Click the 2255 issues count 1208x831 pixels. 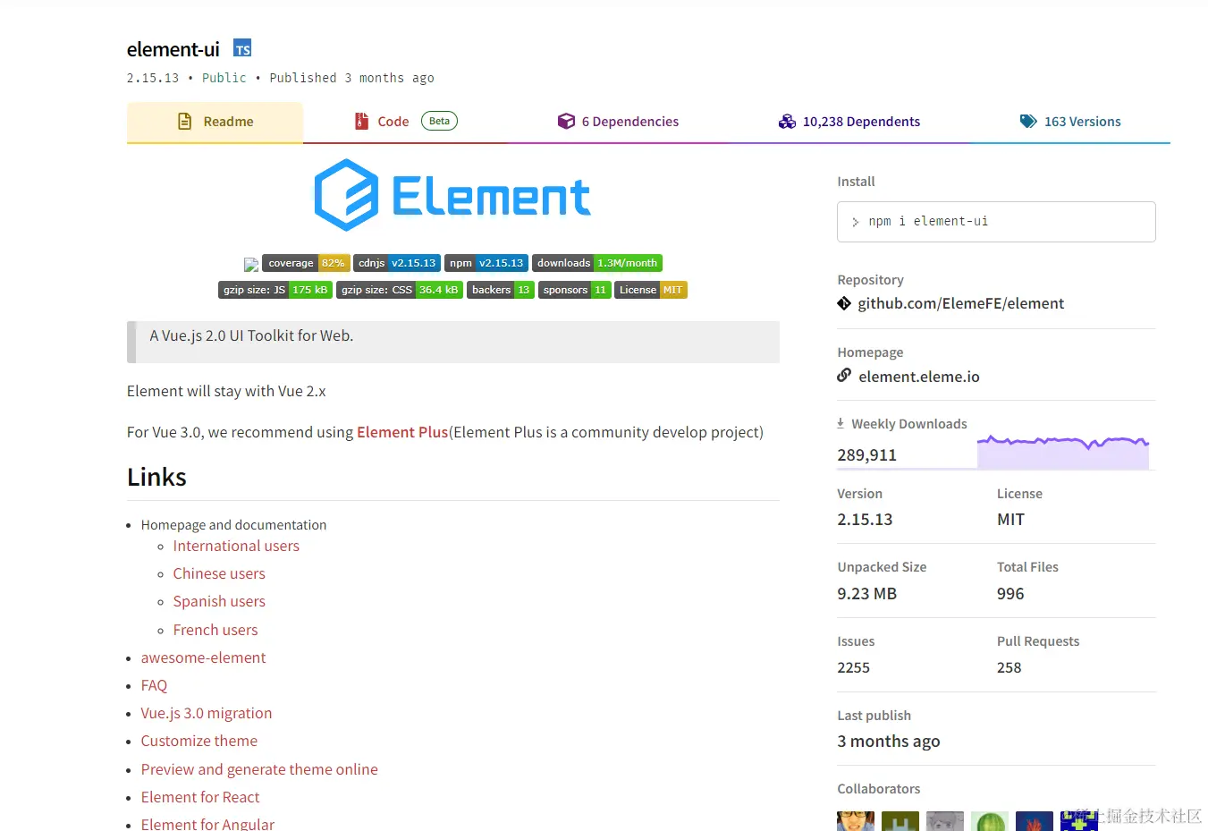853,667
